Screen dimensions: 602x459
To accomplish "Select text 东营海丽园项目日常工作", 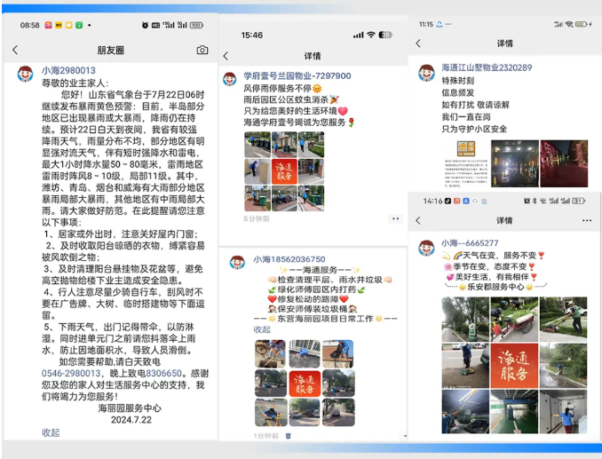I will point(325,319).
